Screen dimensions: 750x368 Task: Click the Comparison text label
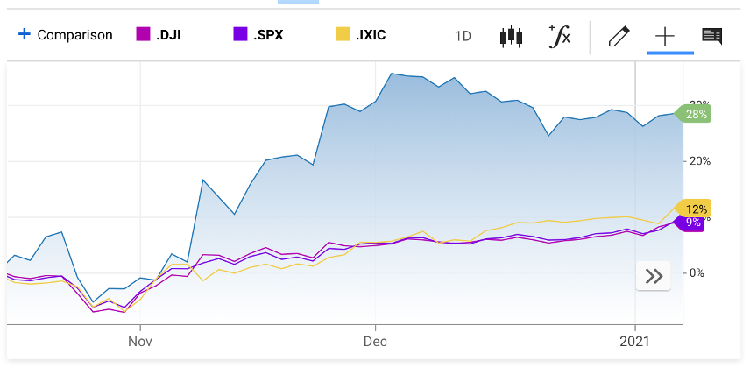pyautogui.click(x=74, y=35)
